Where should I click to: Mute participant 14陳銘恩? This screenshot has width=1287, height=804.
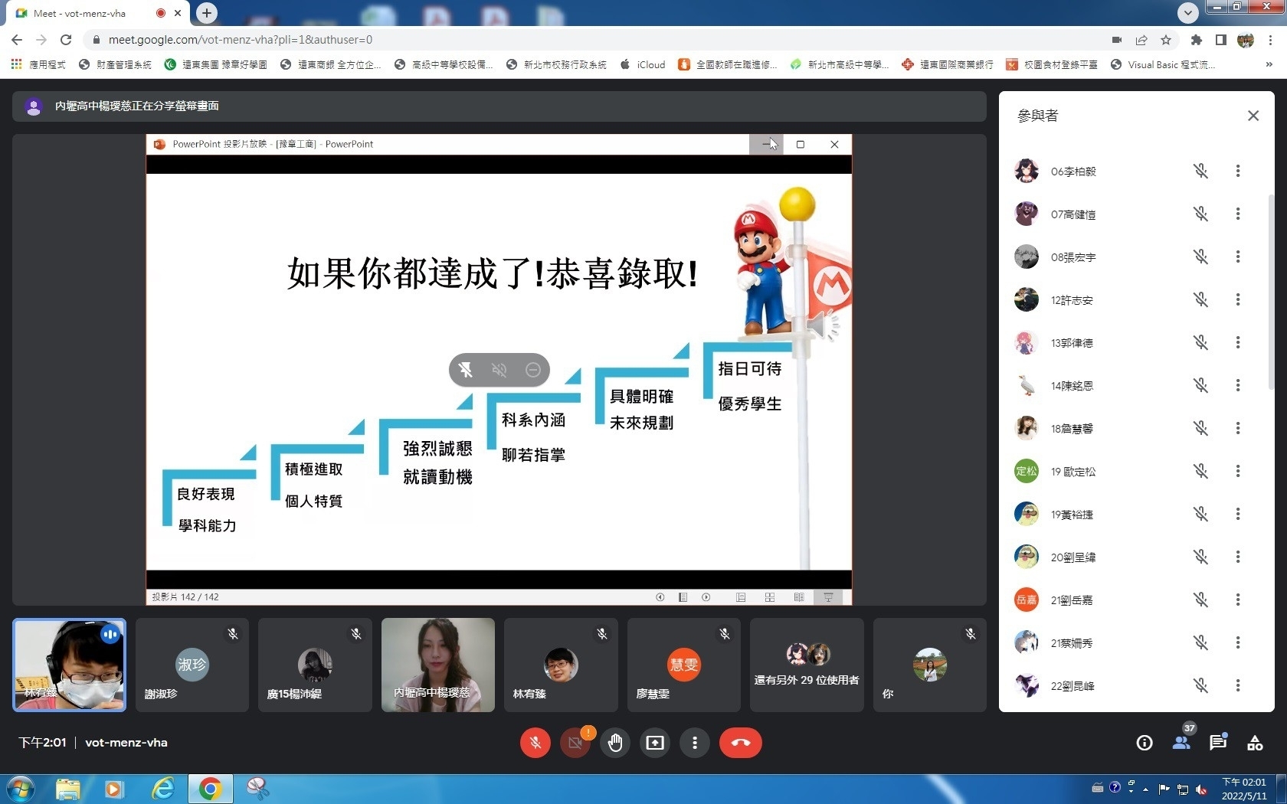tap(1201, 385)
